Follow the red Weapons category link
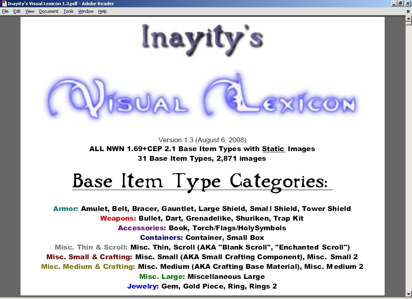This screenshot has width=412, height=299. 118,218
